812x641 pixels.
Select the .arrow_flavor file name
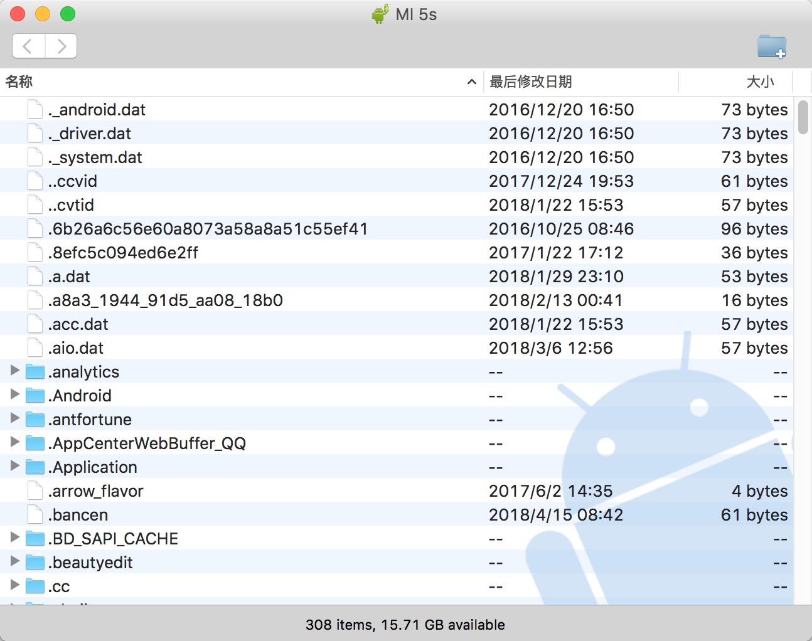point(96,491)
